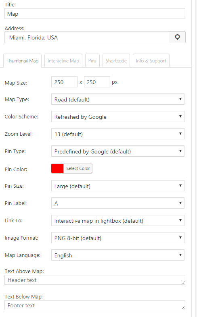Switch to the Interactive Map tab

(63, 60)
